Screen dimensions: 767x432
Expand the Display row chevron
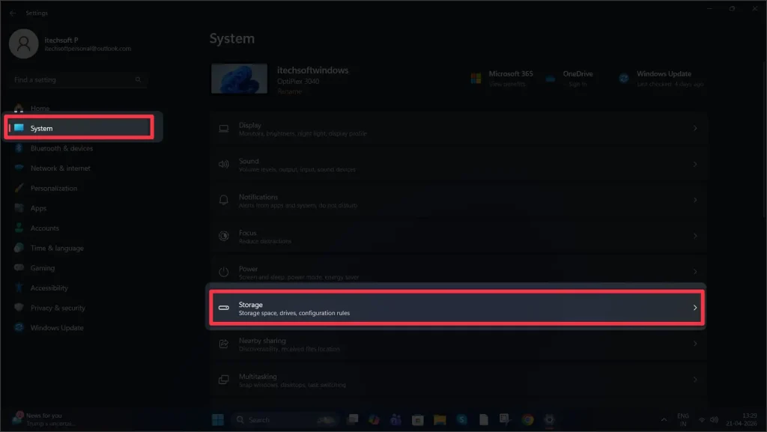697,128
